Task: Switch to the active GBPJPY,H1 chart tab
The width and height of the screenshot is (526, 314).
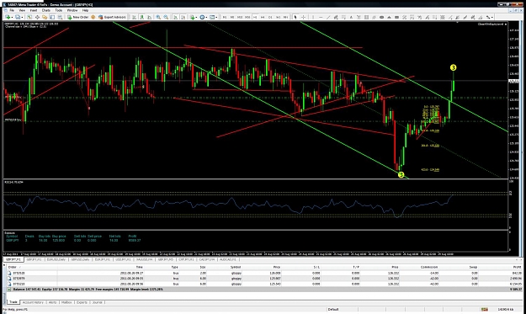Action: [13, 259]
